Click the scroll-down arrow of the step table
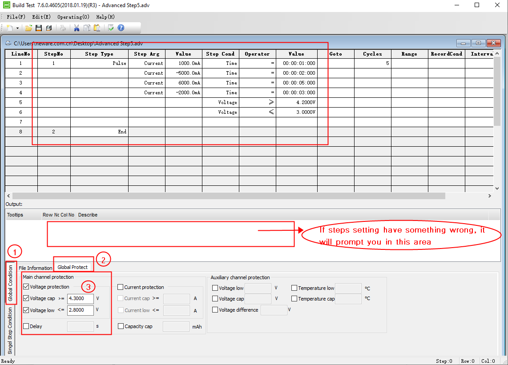Image resolution: width=508 pixels, height=365 pixels. pyautogui.click(x=497, y=189)
